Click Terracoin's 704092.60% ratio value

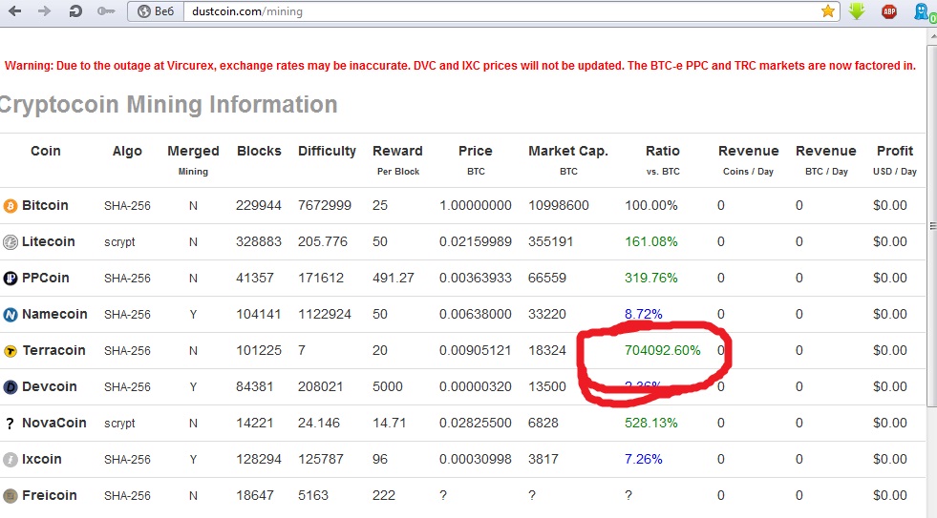point(662,350)
